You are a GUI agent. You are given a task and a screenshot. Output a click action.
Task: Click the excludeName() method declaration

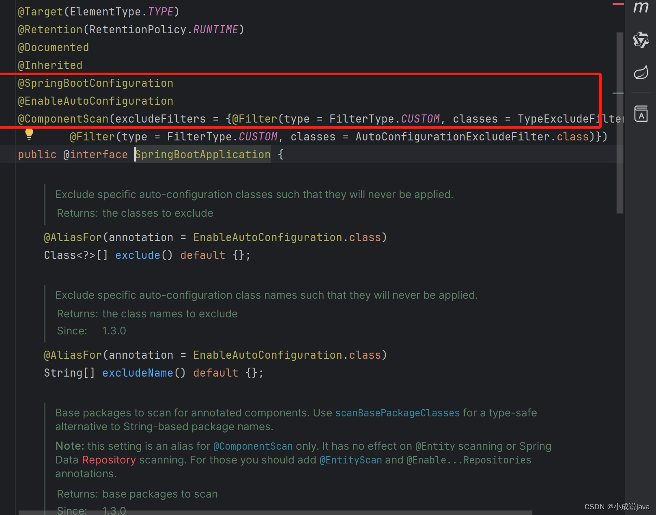[x=138, y=373]
